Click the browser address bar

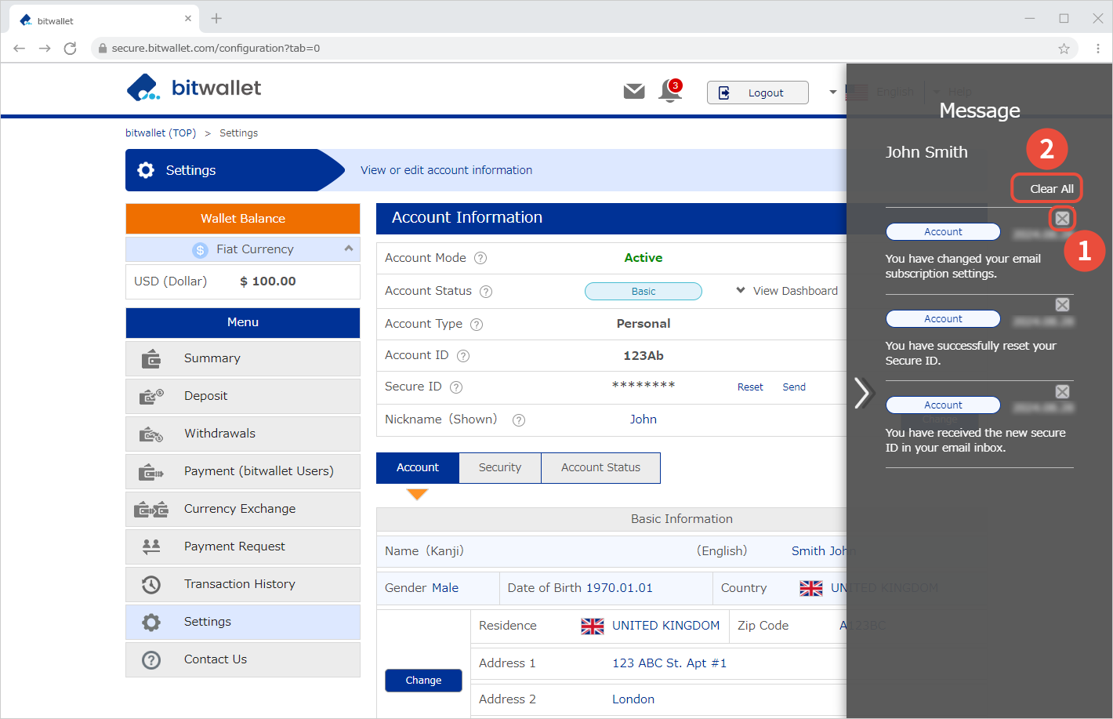pyautogui.click(x=549, y=49)
